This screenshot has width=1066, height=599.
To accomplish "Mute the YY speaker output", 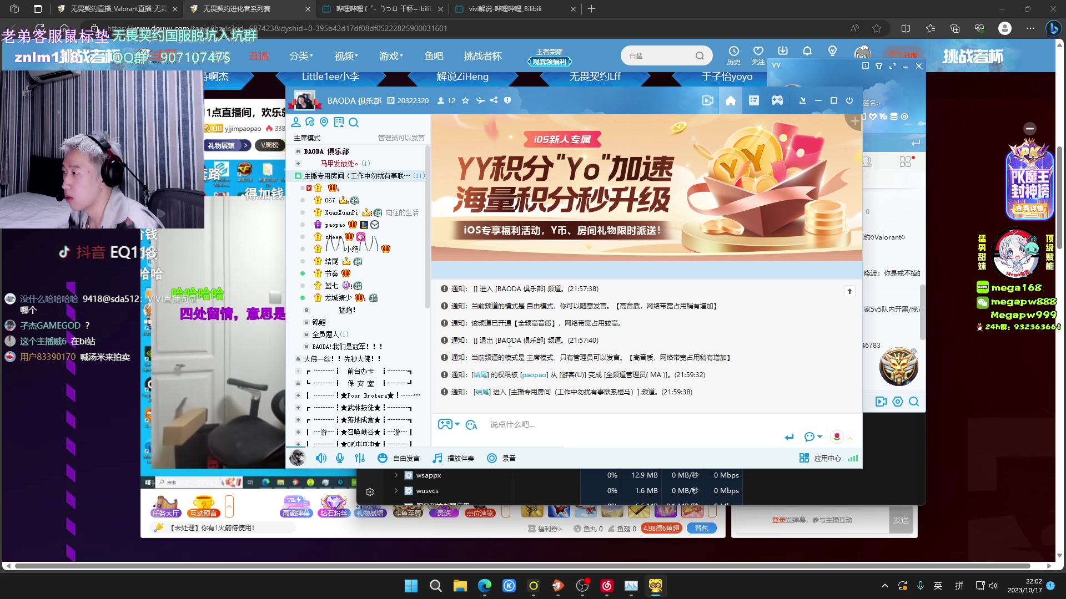I will 321,458.
